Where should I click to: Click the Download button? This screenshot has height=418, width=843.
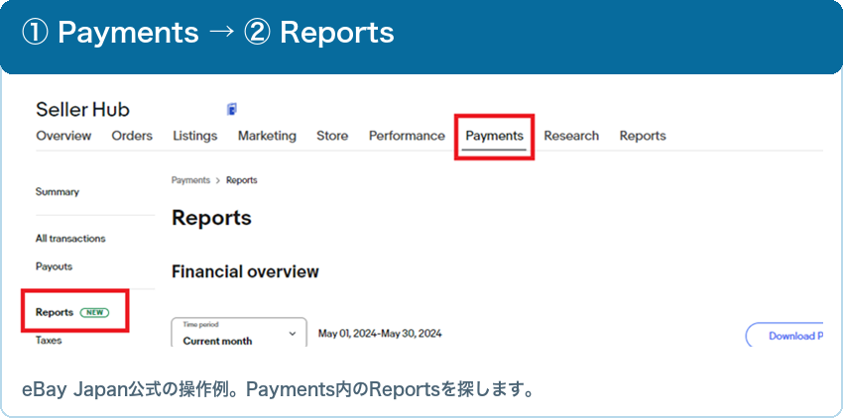[783, 335]
